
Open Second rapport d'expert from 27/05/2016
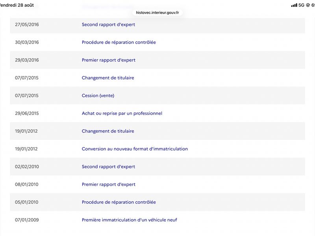108,24
